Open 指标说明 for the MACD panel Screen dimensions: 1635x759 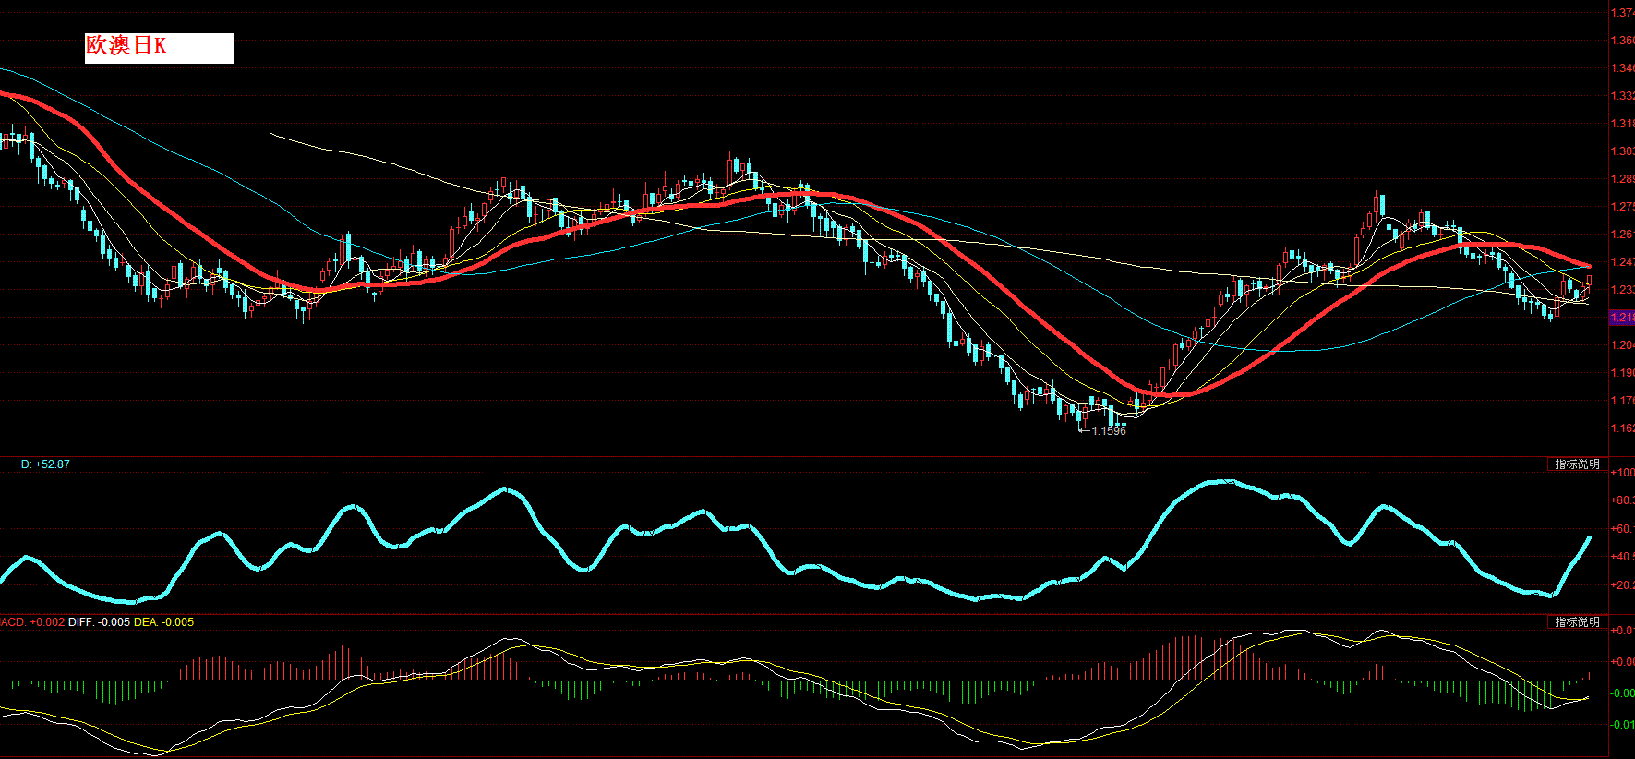point(1577,622)
